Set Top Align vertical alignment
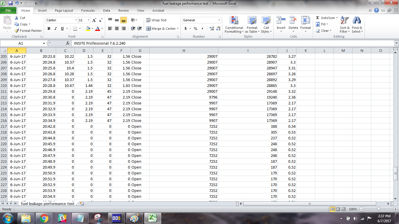 coord(110,20)
